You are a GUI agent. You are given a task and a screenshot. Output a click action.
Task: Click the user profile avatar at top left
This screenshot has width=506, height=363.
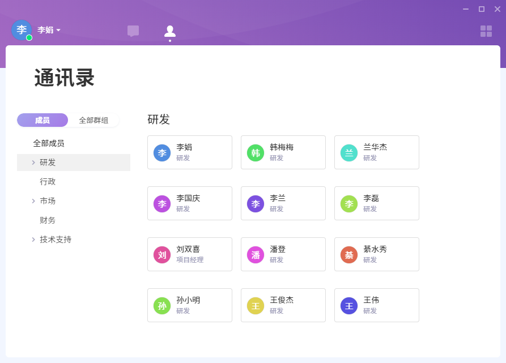click(x=22, y=30)
